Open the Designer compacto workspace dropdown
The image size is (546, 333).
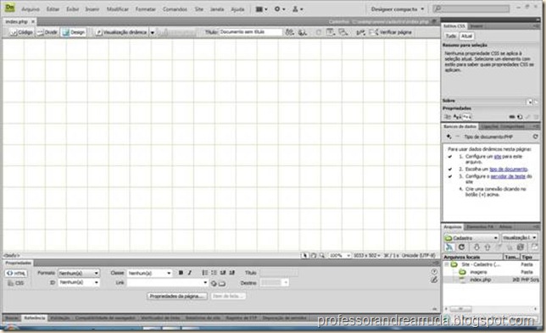pos(398,9)
